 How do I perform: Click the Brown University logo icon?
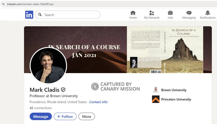[x=156, y=90]
